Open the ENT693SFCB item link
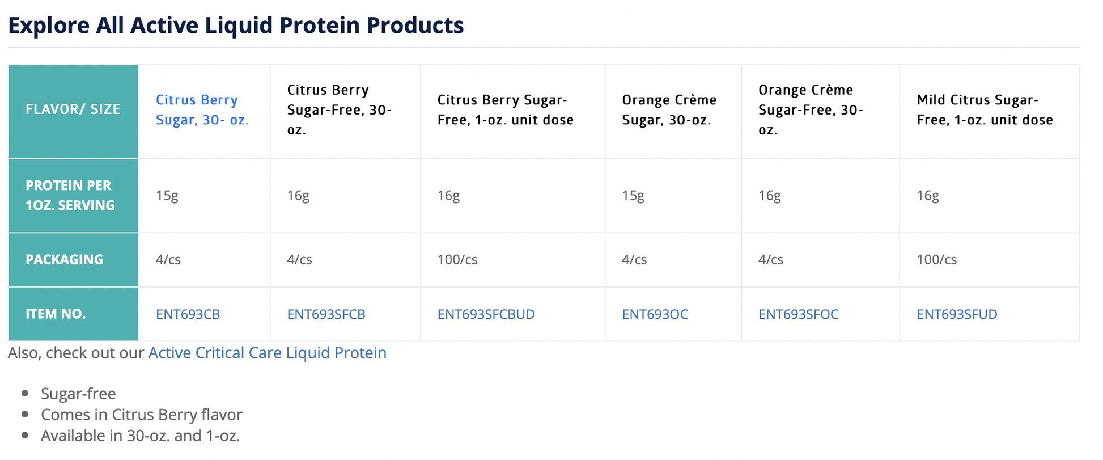 click(x=326, y=314)
